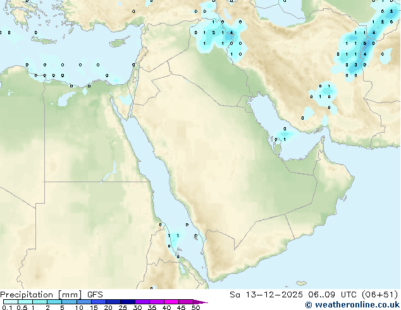Select the 1–2 mm legend color swatch

point(40,302)
